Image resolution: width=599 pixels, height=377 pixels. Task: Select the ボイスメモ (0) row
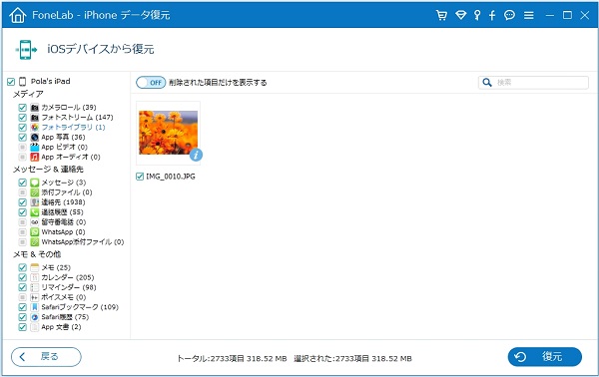click(52, 297)
